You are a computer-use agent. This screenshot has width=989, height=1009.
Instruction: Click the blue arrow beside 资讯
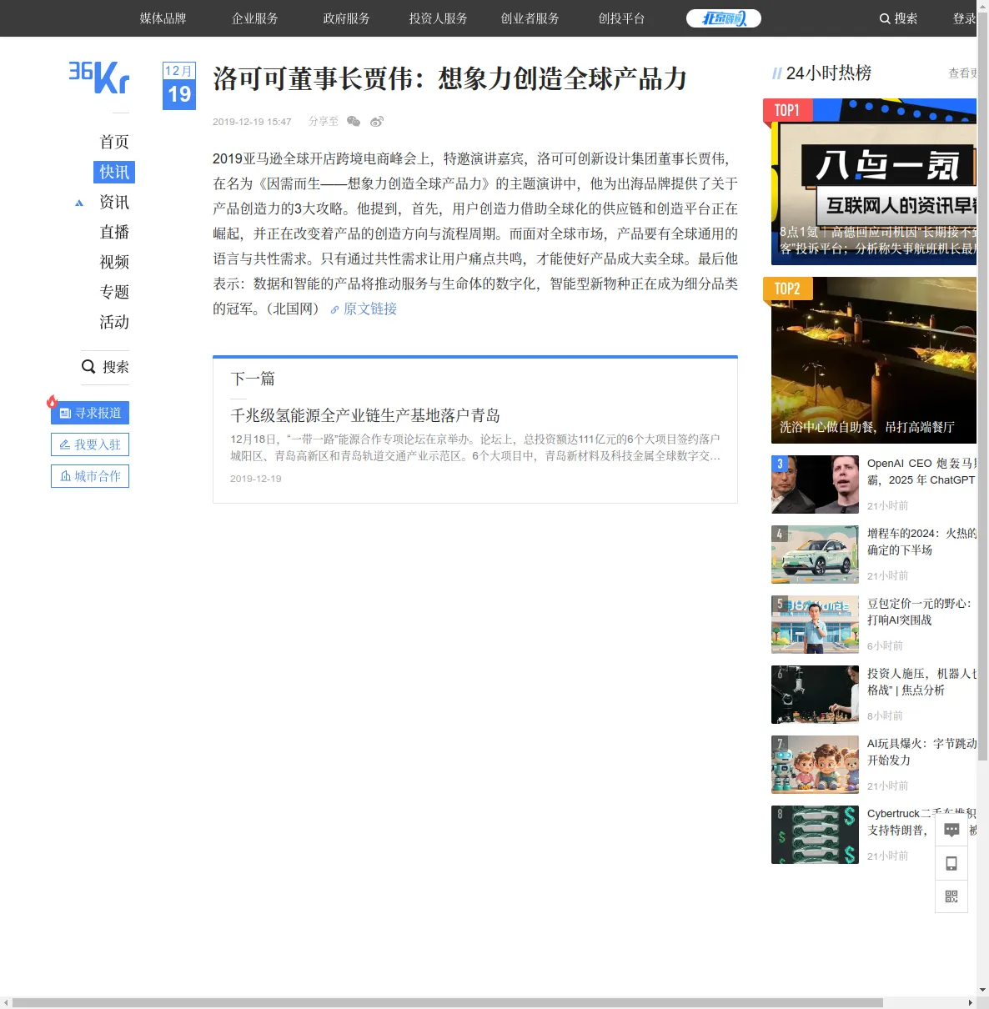click(79, 203)
